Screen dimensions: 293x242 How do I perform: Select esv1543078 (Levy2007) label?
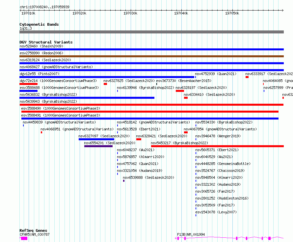click(216, 212)
